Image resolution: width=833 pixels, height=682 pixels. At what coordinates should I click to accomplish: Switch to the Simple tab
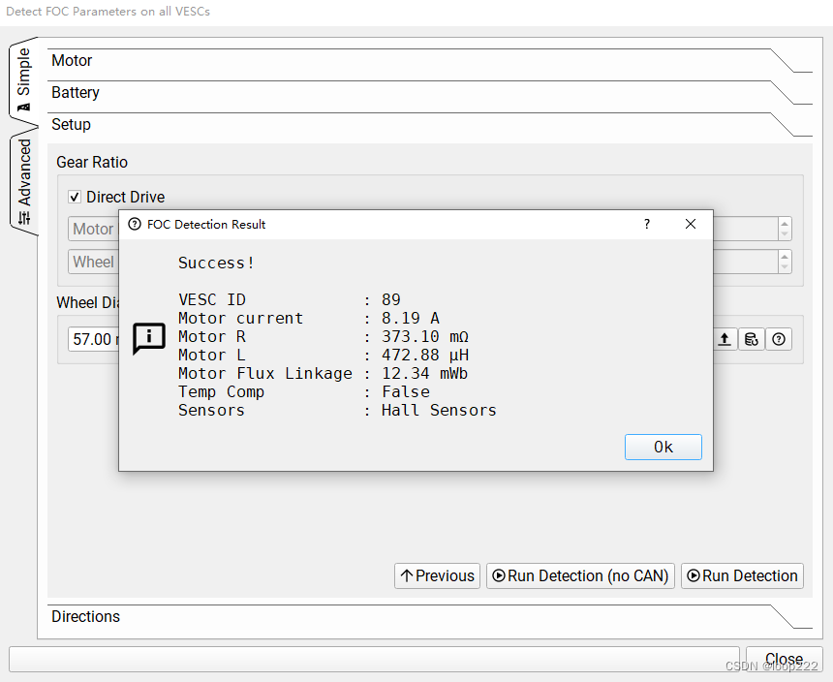[24, 78]
